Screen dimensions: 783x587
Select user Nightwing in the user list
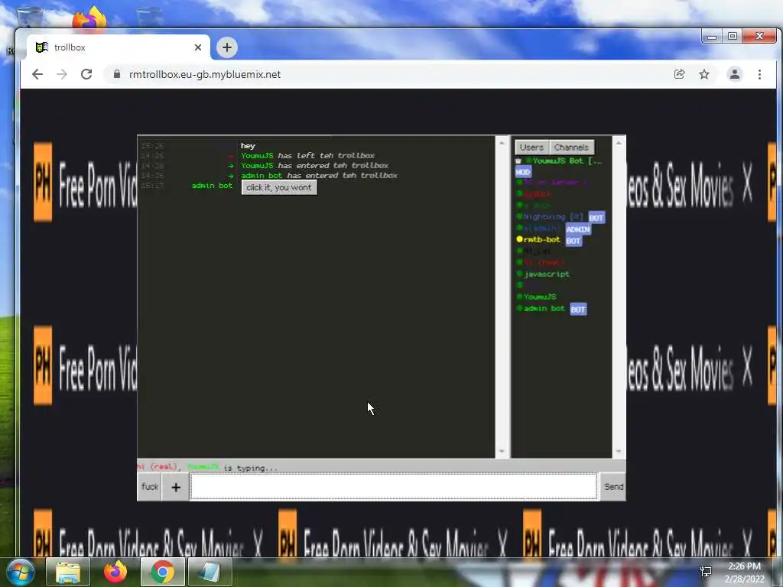click(x=554, y=216)
